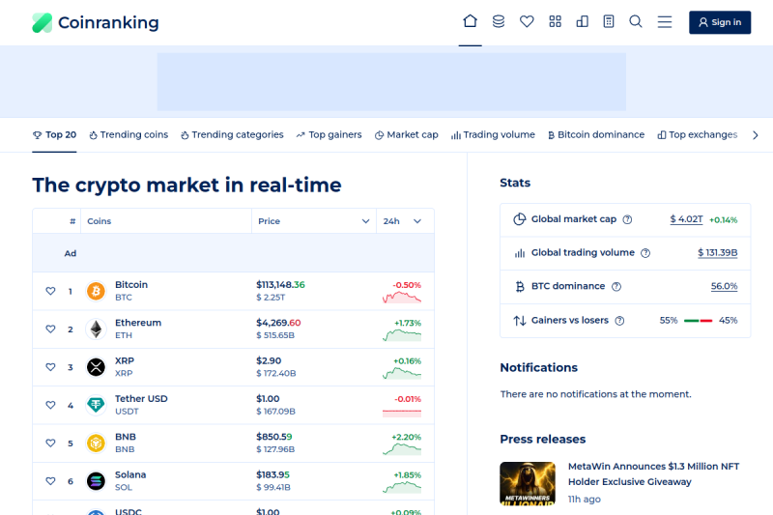Click the Ethereum coin logo
773x515 pixels.
coord(96,329)
